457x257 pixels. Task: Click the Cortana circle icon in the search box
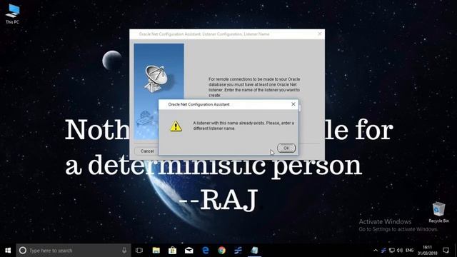pos(23,251)
